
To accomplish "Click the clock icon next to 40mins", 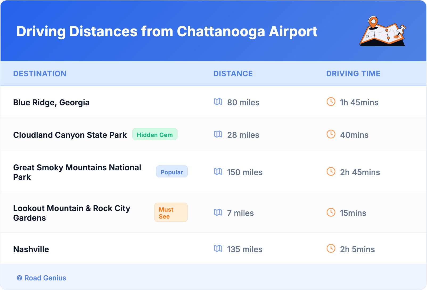I will (331, 134).
